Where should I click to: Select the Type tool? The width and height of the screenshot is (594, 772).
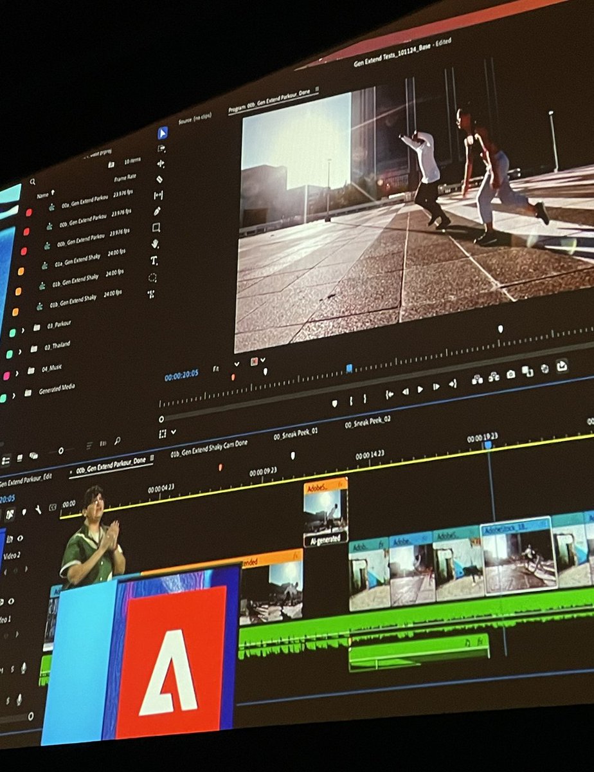coord(154,261)
